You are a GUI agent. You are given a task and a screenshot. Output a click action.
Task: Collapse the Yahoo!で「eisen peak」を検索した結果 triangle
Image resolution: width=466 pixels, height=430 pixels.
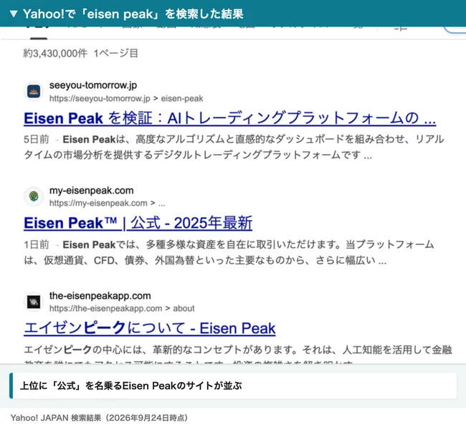point(14,14)
